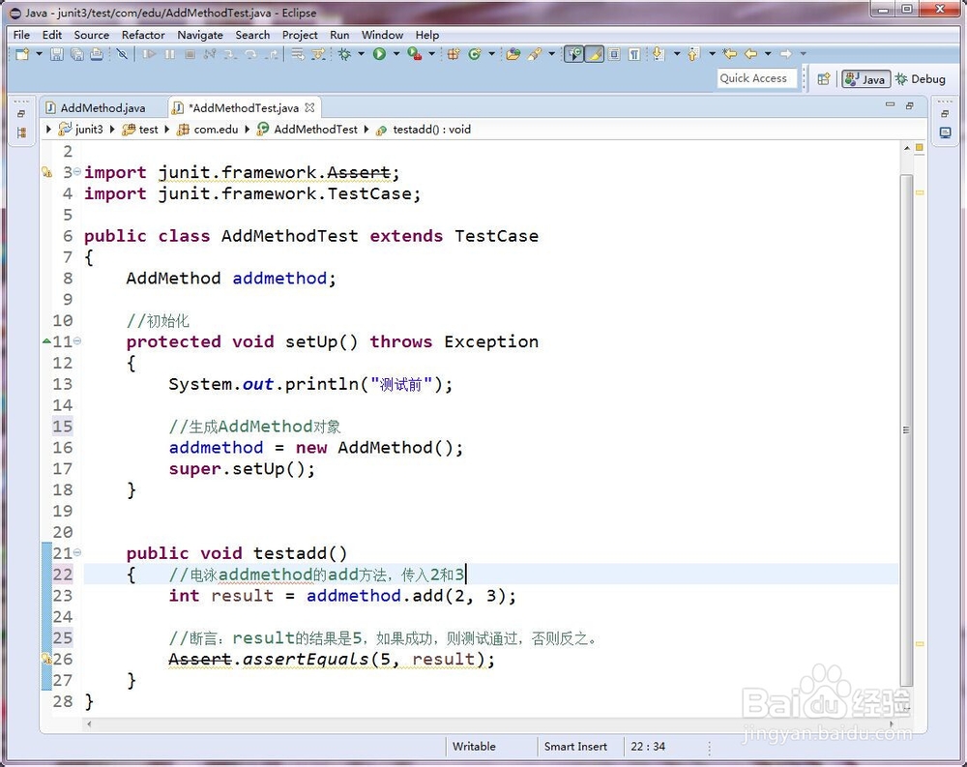This screenshot has height=767, width=967.
Task: Click the New file wizard icon
Action: pyautogui.click(x=22, y=54)
